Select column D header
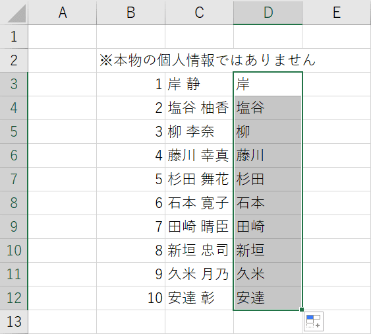 tap(268, 13)
